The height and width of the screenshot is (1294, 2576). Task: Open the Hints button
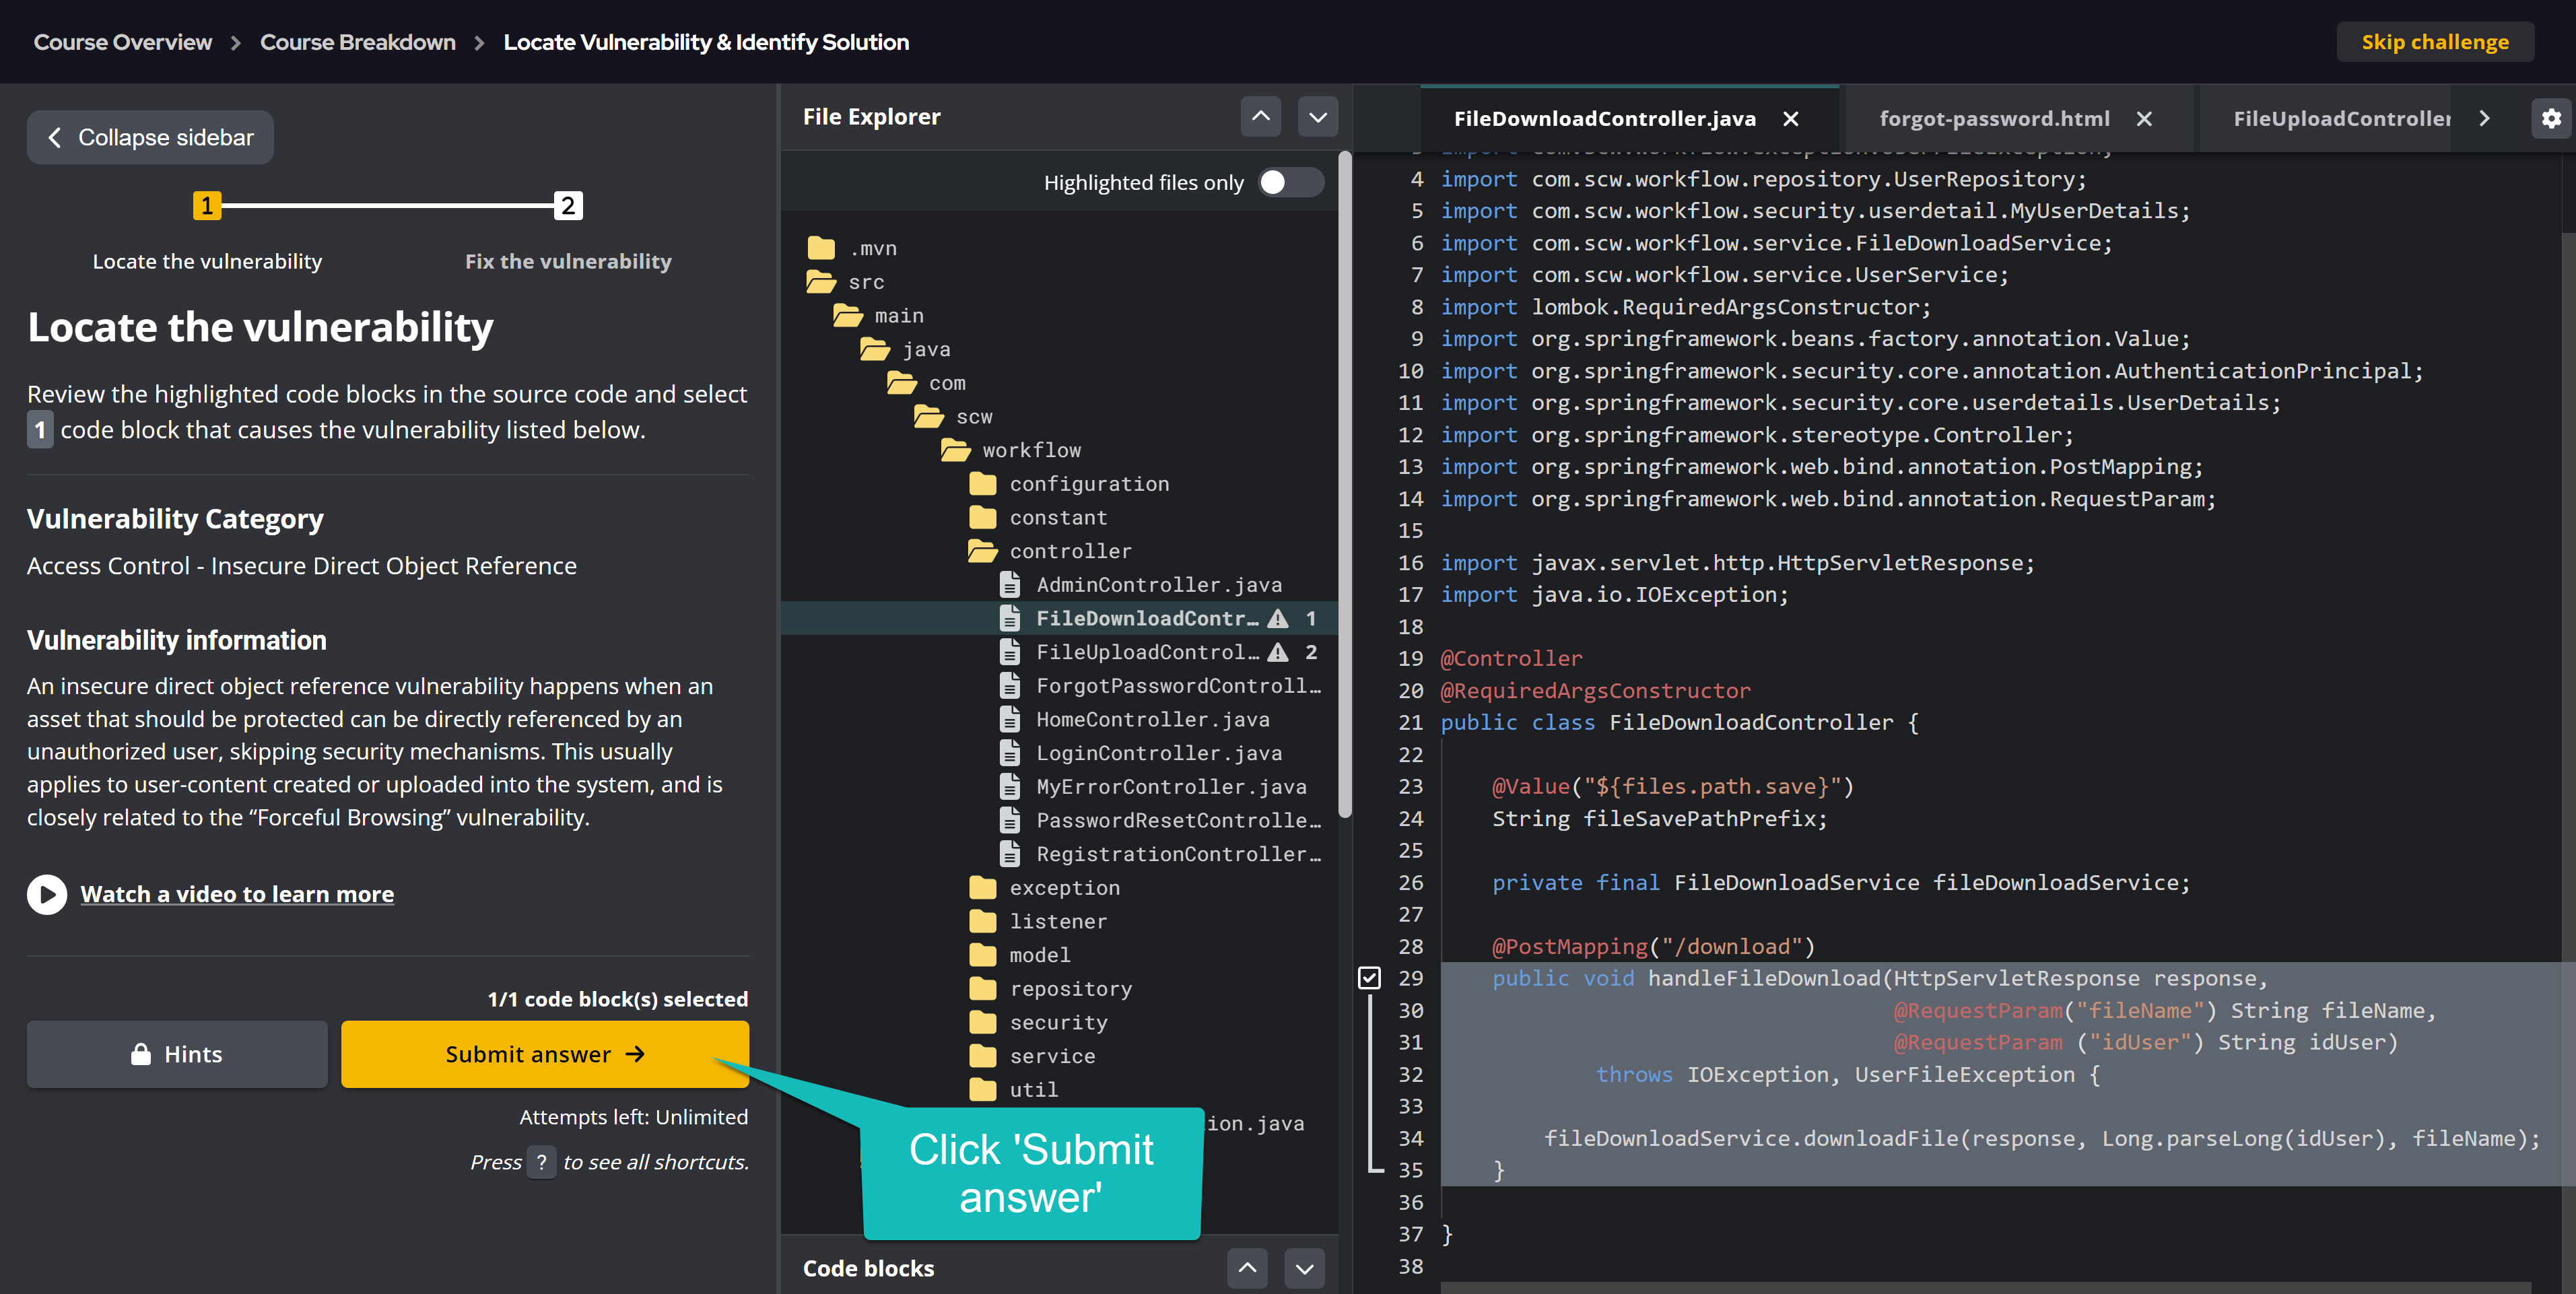coord(177,1054)
